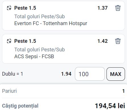Click the combined 1.94 odds

[x=66, y=74]
